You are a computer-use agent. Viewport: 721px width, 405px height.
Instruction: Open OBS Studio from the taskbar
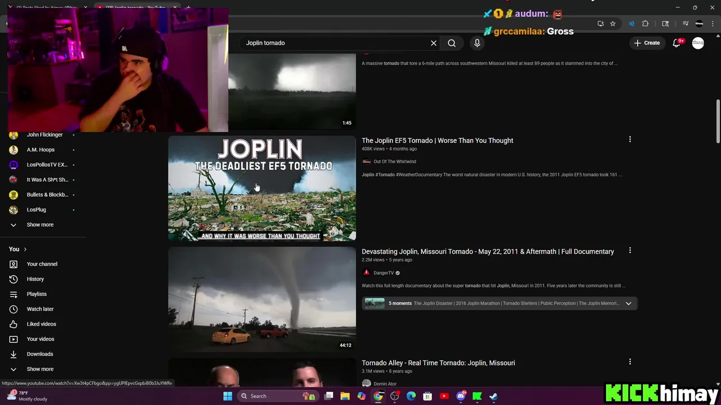point(395,396)
